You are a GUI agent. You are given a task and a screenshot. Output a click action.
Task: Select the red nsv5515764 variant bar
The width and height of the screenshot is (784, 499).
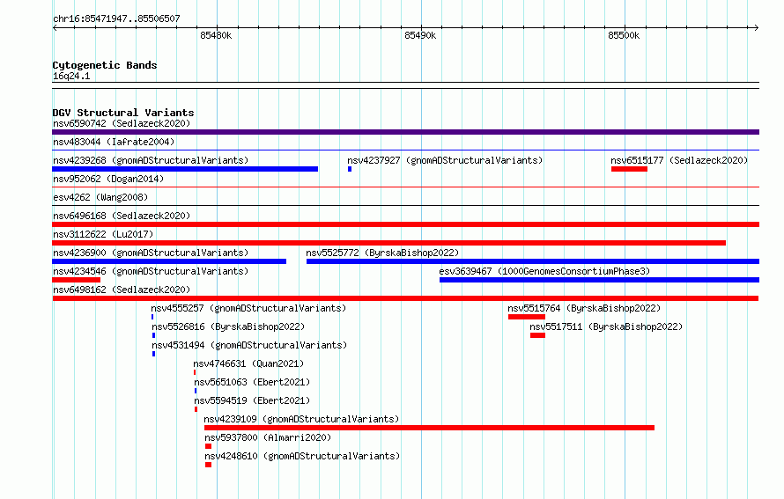527,317
